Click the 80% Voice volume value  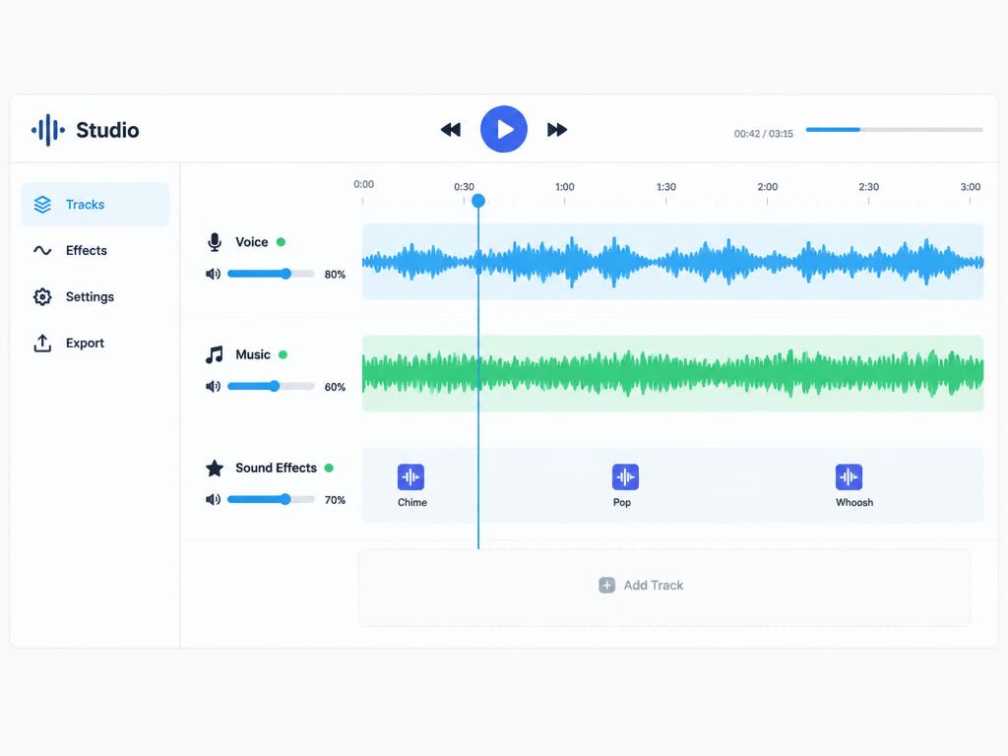(335, 275)
